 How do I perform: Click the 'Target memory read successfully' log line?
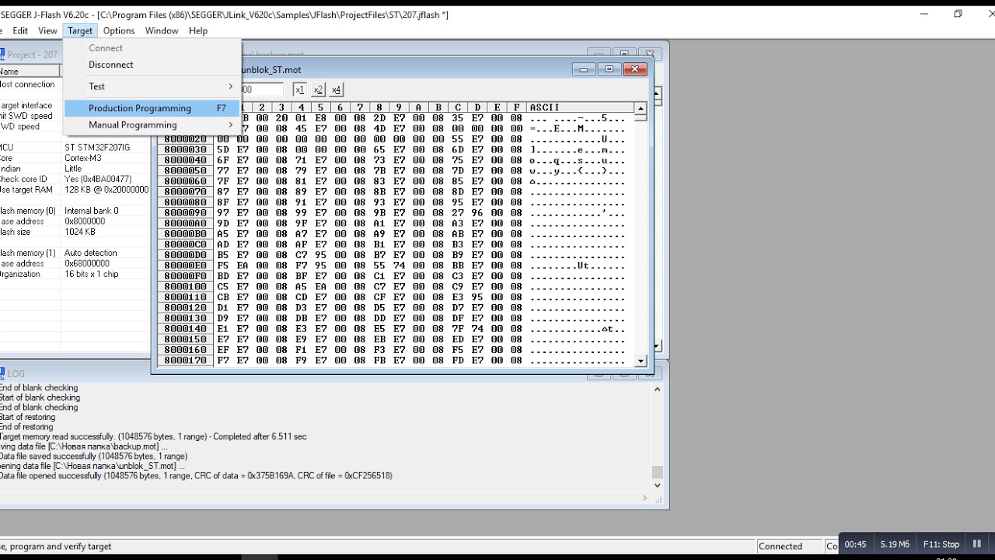153,437
